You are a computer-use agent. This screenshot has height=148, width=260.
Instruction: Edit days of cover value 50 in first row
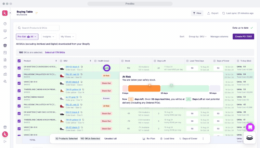click(218, 68)
